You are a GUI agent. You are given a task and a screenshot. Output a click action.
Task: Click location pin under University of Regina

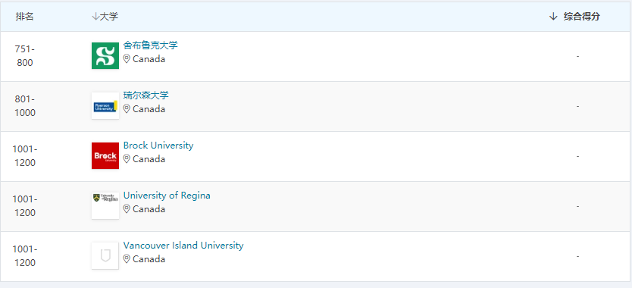(127, 209)
